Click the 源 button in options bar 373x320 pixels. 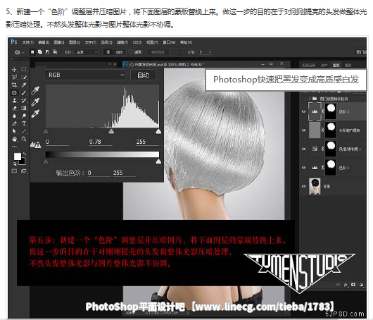click(x=108, y=52)
